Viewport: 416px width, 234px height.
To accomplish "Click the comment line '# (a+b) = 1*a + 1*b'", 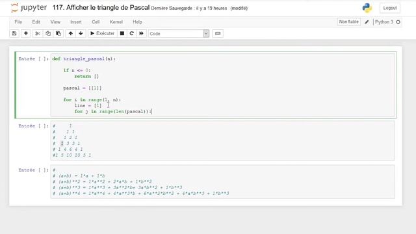I will coord(79,176).
